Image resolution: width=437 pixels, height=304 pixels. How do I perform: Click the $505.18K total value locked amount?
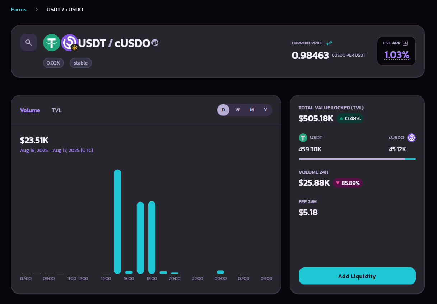(x=316, y=118)
